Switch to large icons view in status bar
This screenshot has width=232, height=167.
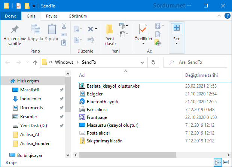click(x=226, y=163)
